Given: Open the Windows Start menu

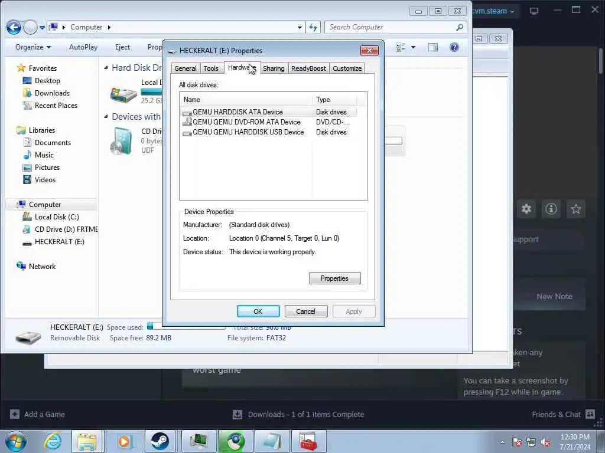Looking at the screenshot, I should point(16,441).
